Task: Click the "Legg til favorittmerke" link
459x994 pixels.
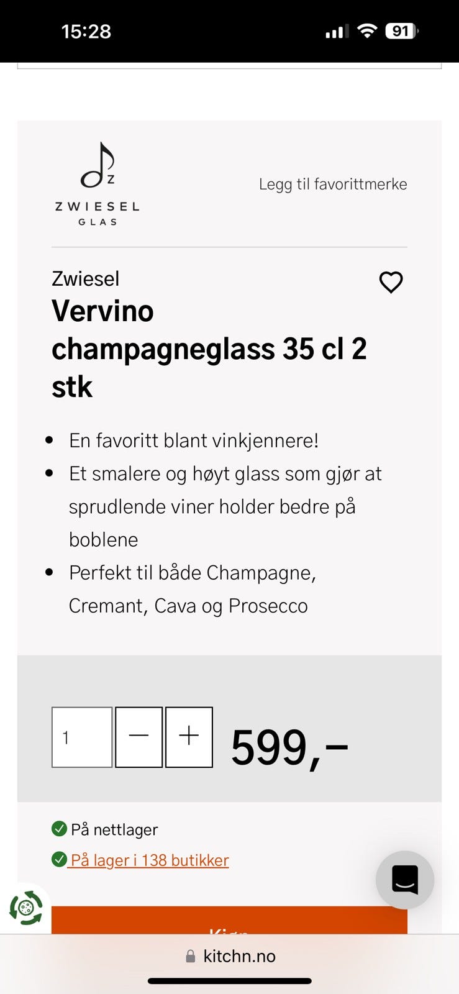Action: [x=333, y=184]
